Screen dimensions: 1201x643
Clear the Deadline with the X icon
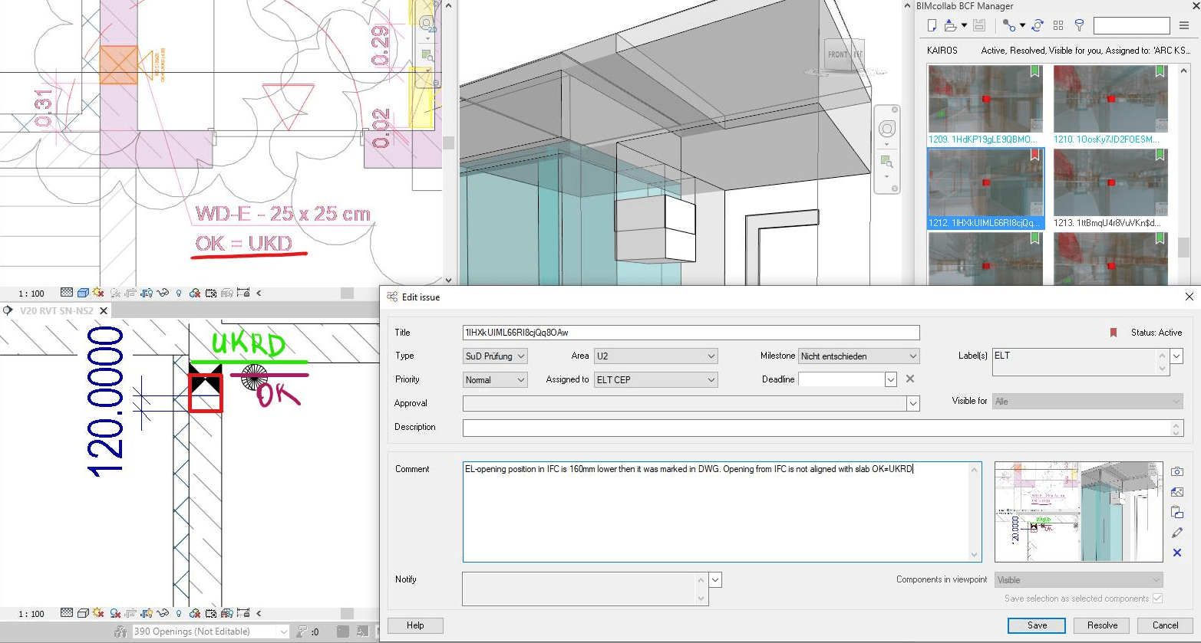(909, 379)
